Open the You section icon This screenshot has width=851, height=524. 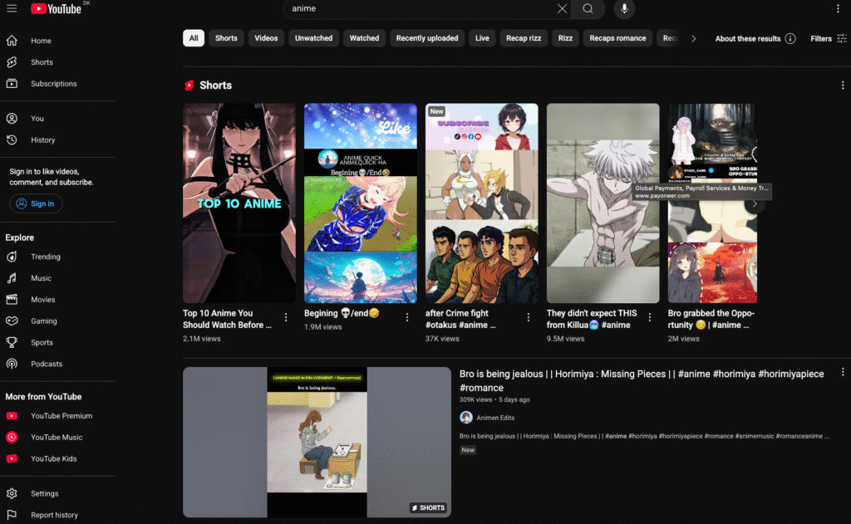(12, 118)
